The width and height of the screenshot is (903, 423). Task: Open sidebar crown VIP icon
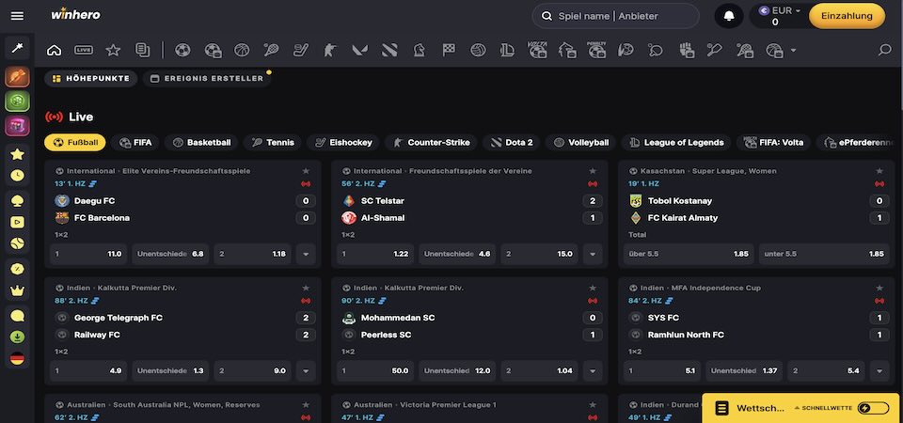coord(17,290)
